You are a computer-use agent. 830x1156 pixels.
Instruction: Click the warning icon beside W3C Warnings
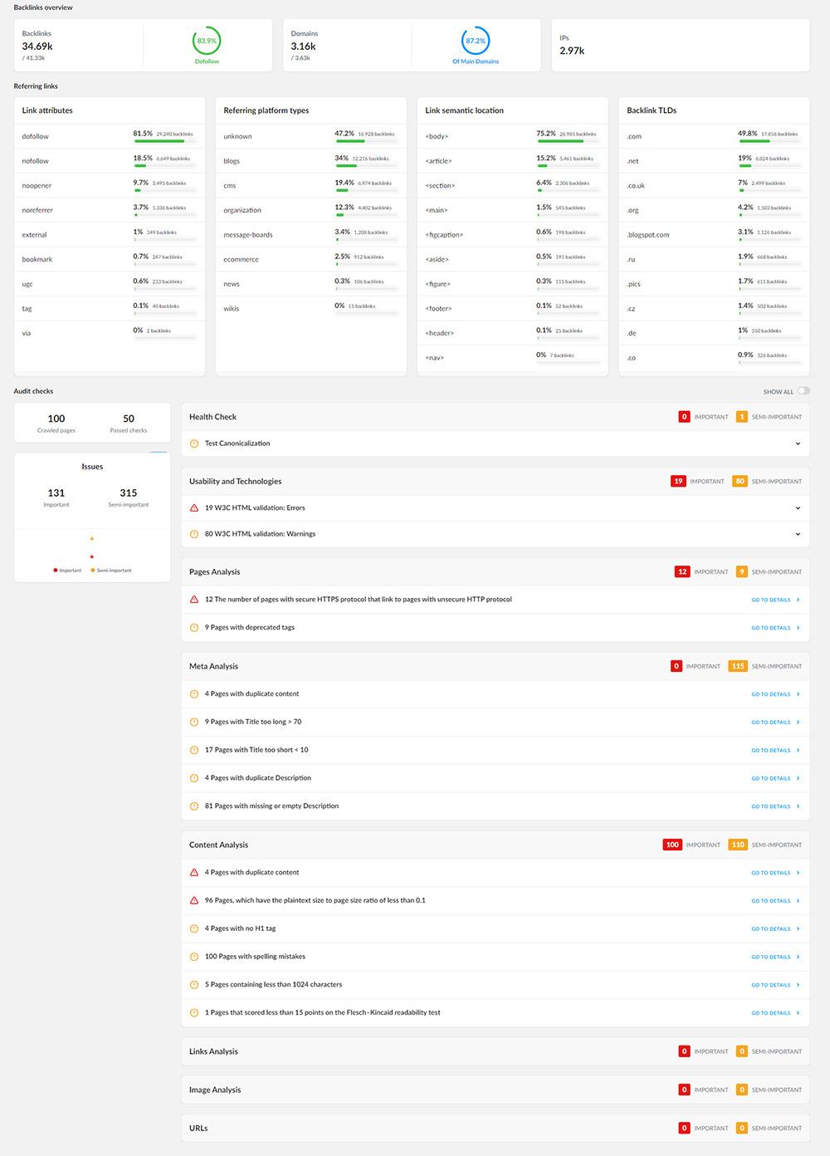194,534
